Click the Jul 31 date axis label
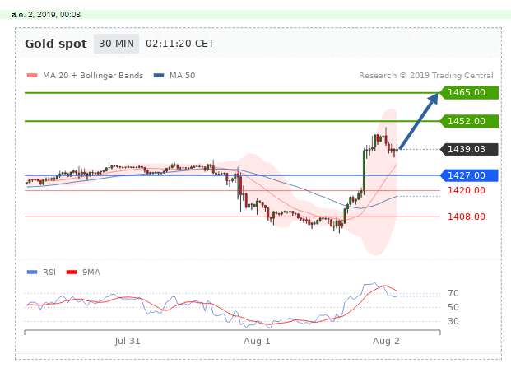Viewport: 511px width, 368px height. [x=128, y=342]
